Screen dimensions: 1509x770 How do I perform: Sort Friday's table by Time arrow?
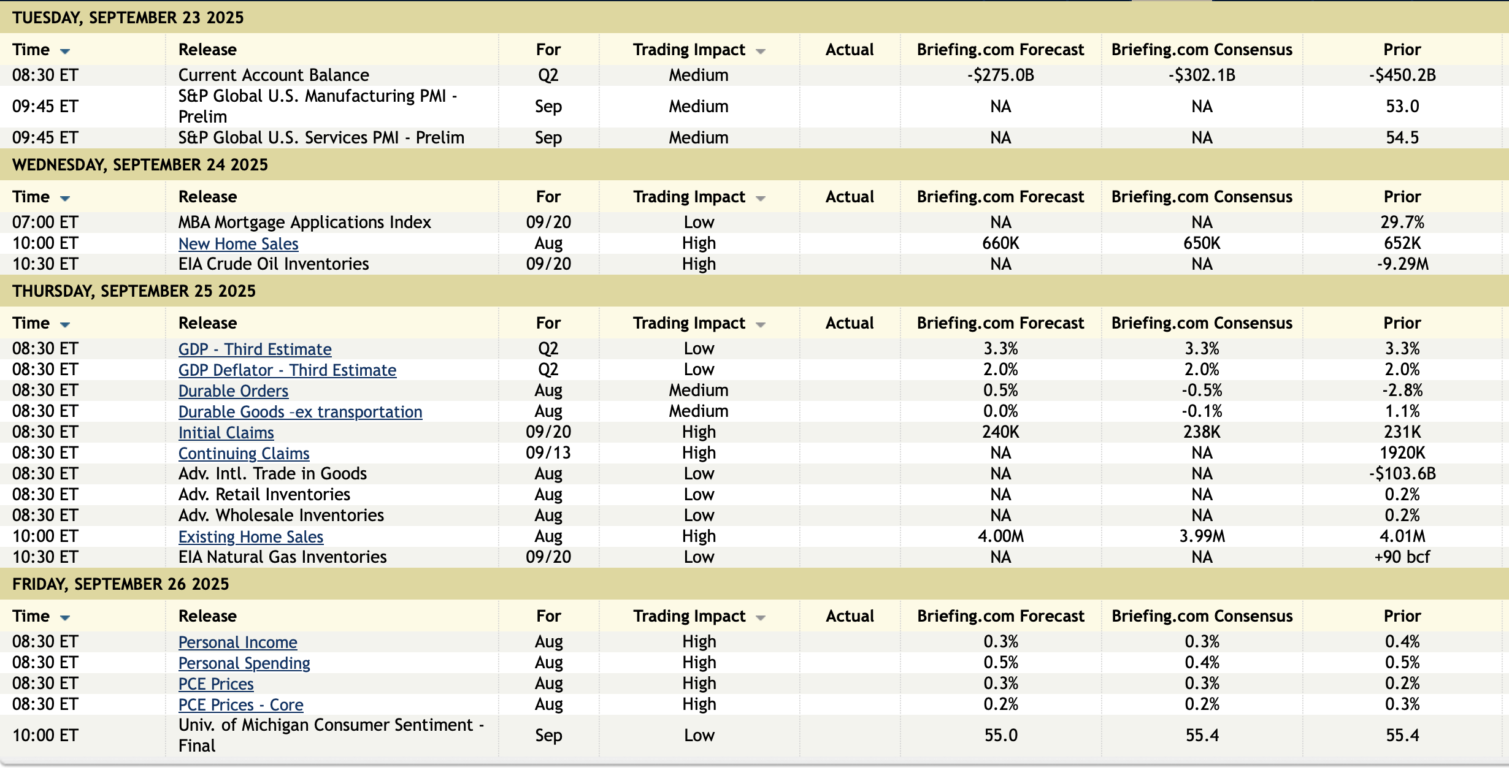65,618
